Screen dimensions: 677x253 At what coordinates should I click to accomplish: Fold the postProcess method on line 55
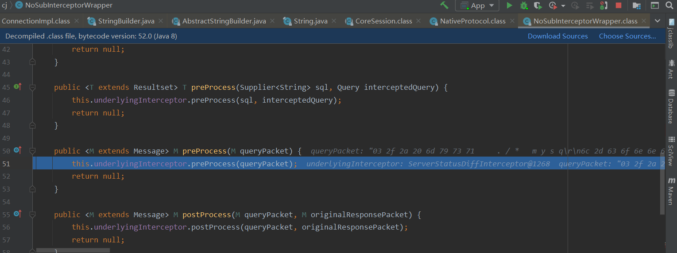(x=32, y=215)
